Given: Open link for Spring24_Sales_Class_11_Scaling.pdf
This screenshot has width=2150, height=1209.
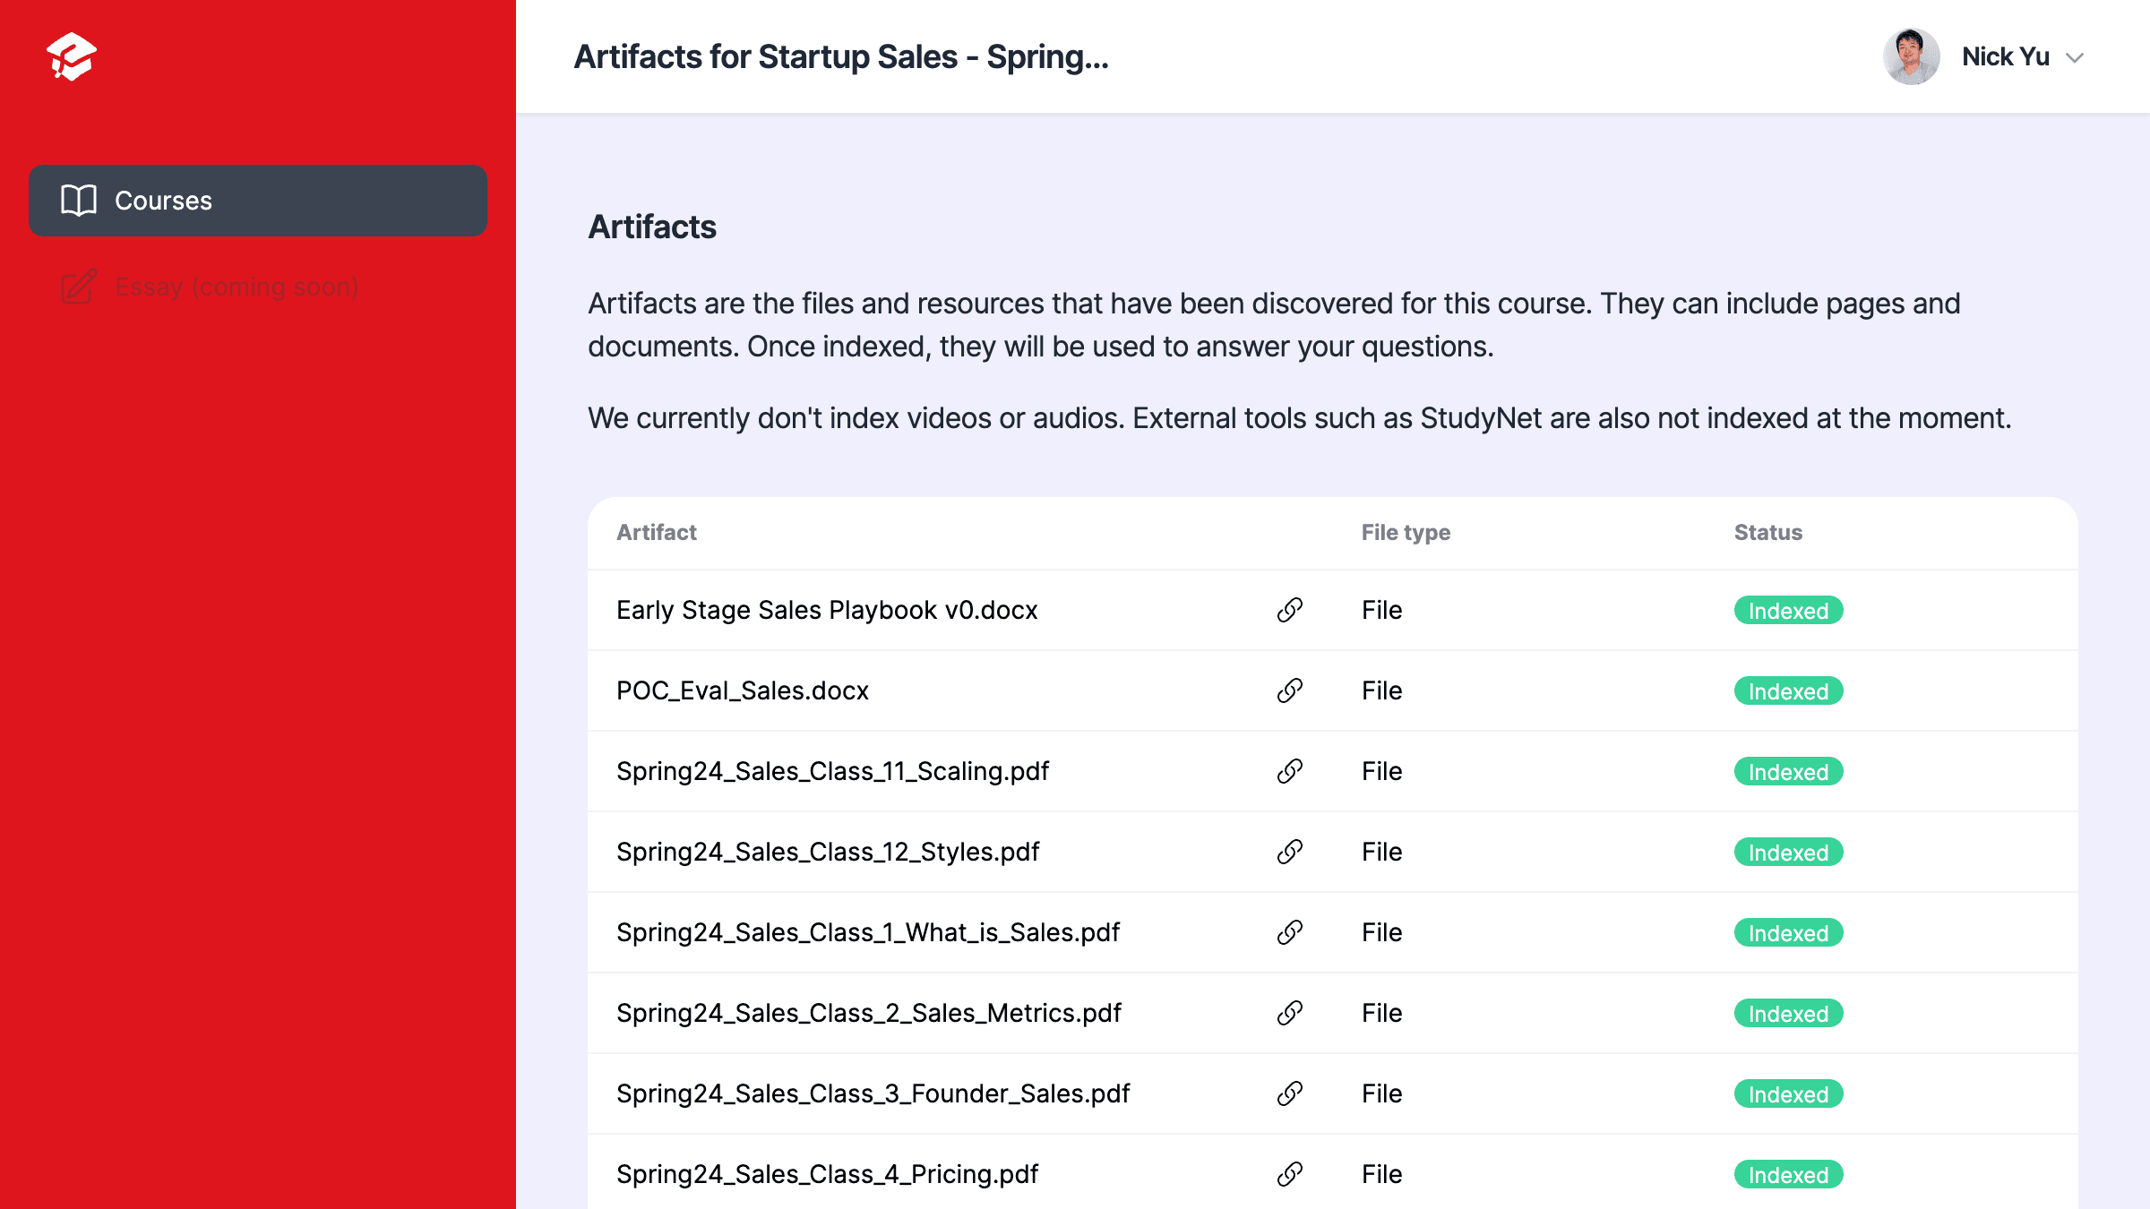Looking at the screenshot, I should pos(1289,771).
